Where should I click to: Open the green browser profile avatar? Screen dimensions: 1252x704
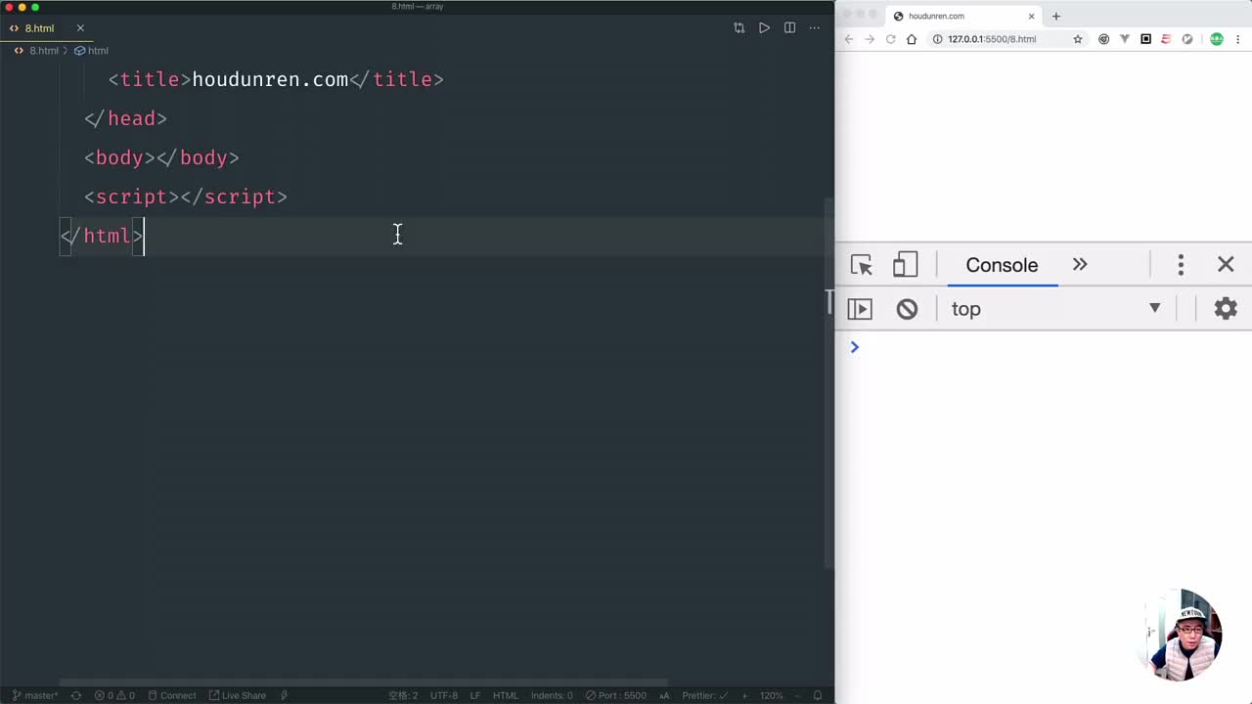1217,39
